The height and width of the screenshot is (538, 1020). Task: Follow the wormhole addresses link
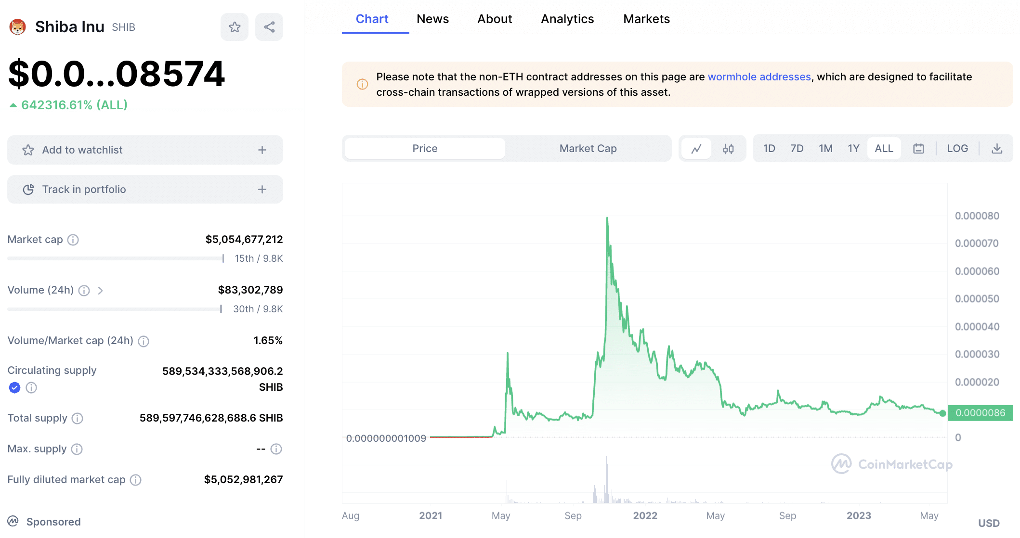pyautogui.click(x=759, y=77)
